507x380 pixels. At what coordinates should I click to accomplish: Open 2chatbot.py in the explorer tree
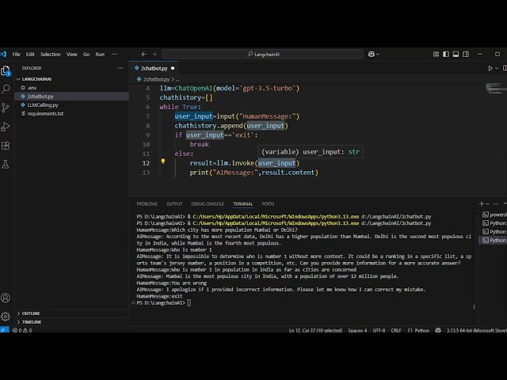tap(72, 97)
